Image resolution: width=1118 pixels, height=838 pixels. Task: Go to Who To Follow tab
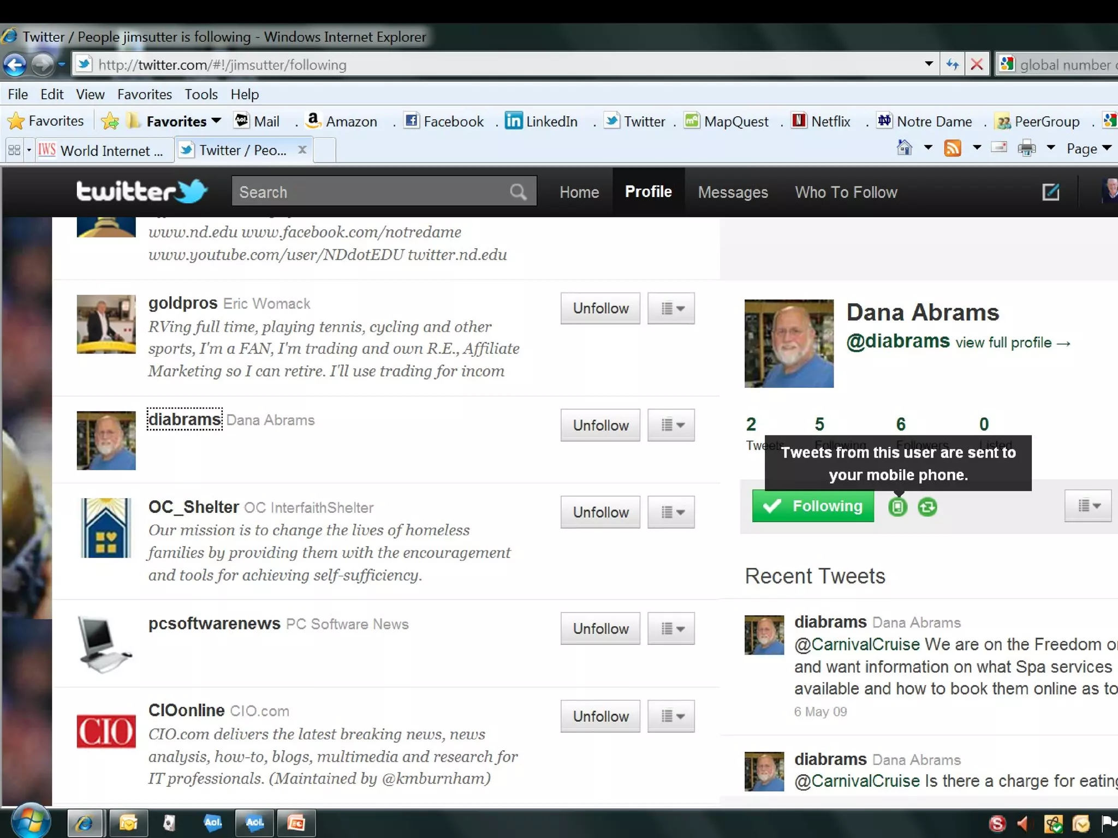[x=846, y=192]
